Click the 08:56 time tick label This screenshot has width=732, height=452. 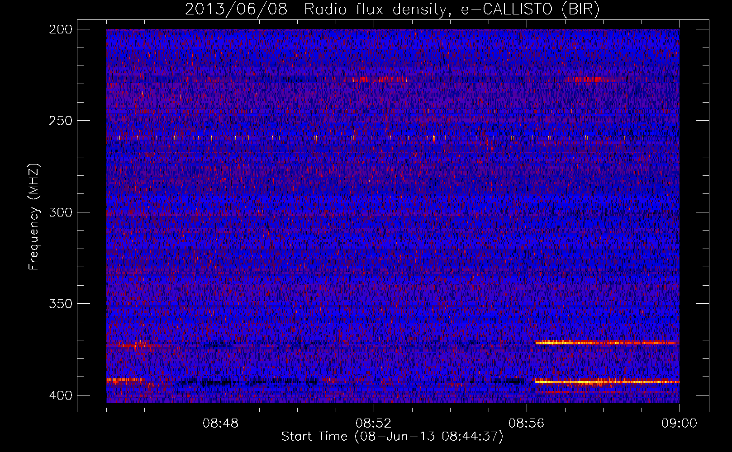tap(527, 424)
